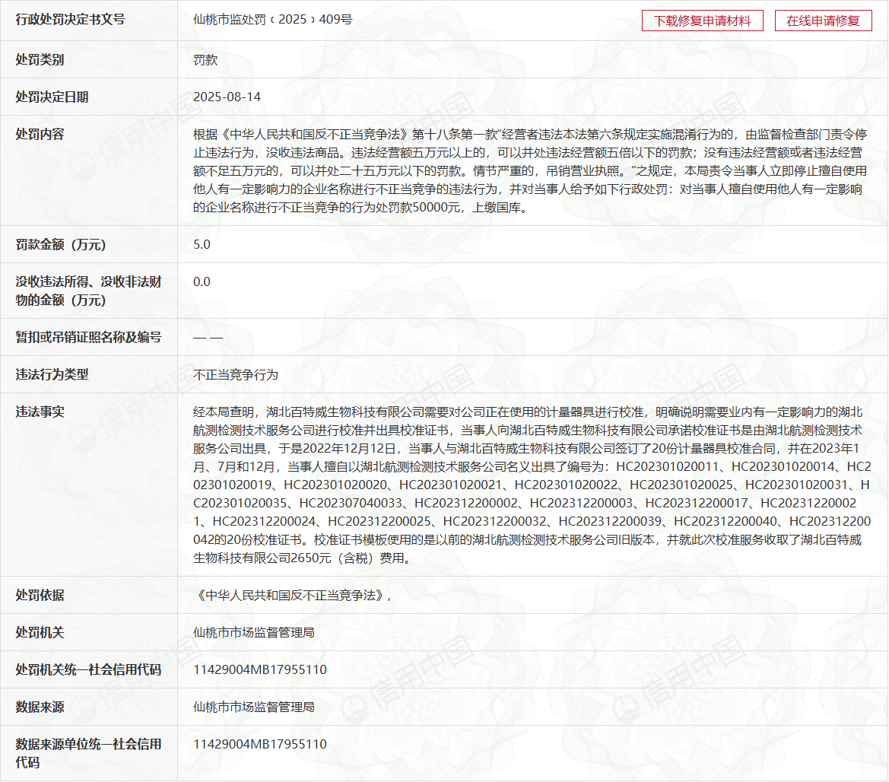
Task: Click the 罚款 value in 处罚类别 row
Action: coord(205,60)
